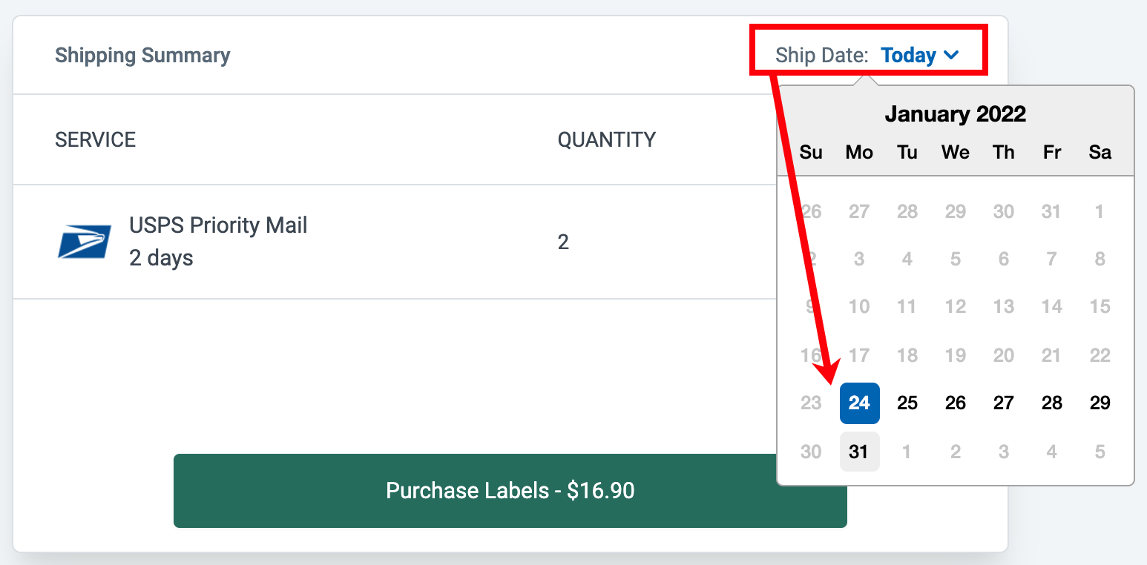Click the Su weekday column header
Screen dimensions: 1147x565
pos(811,152)
